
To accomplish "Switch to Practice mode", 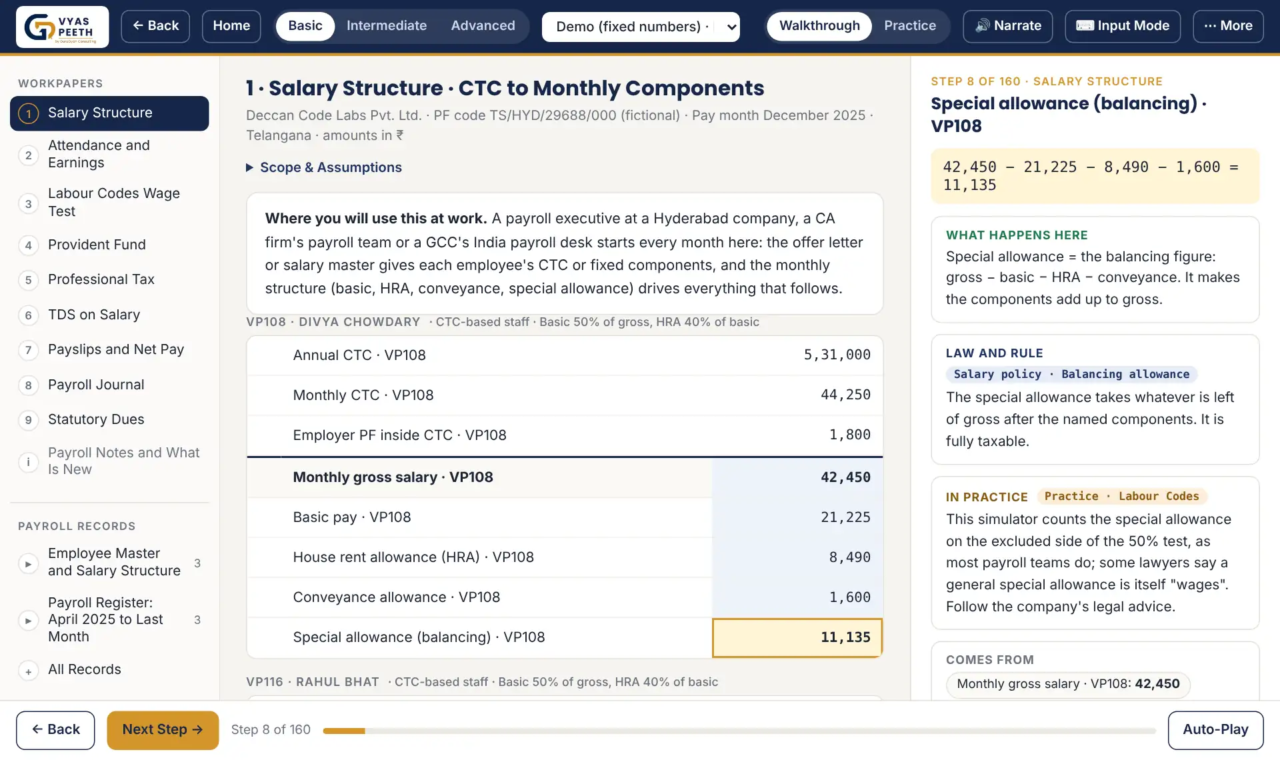I will coord(909,26).
